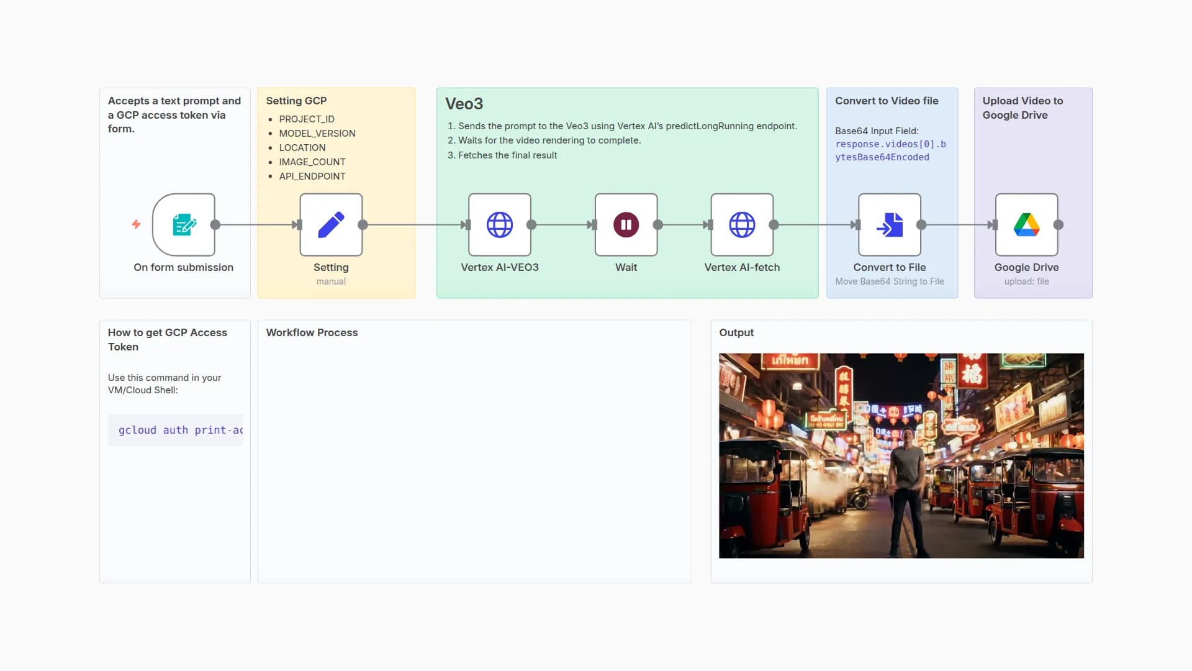
Task: Select the Google Drive upload node
Action: pyautogui.click(x=1026, y=225)
